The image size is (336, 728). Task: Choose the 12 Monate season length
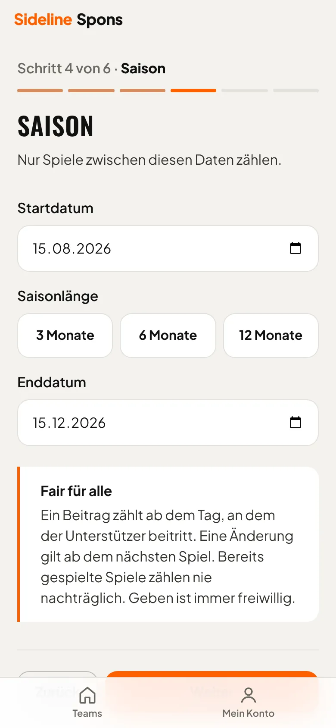pos(271,335)
